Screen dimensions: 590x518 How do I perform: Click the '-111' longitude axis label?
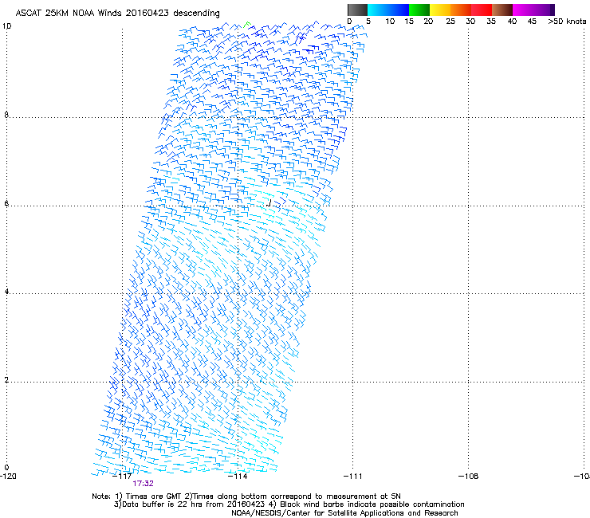point(353,477)
